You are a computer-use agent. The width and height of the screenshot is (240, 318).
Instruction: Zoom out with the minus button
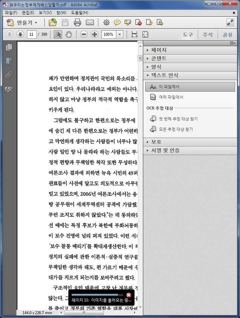84,34
